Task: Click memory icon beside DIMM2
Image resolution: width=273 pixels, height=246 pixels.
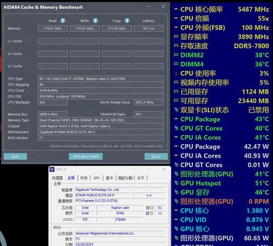Action: [176, 54]
